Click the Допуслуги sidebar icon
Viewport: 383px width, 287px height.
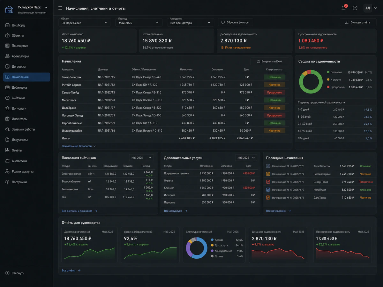pos(7,108)
